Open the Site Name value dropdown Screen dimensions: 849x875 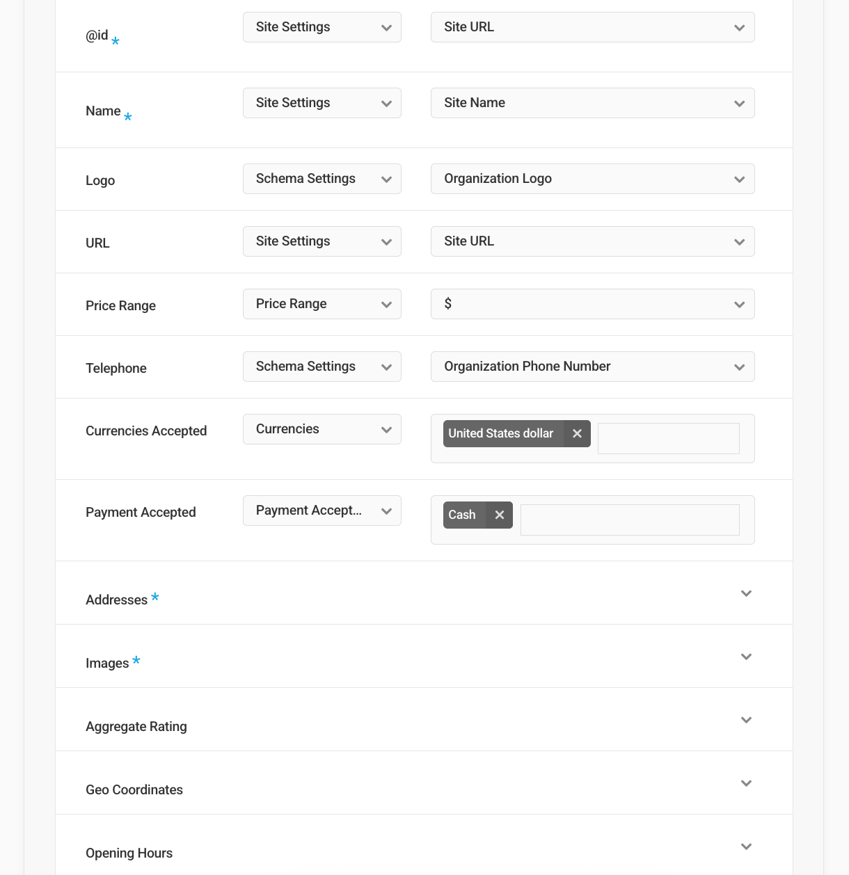592,102
